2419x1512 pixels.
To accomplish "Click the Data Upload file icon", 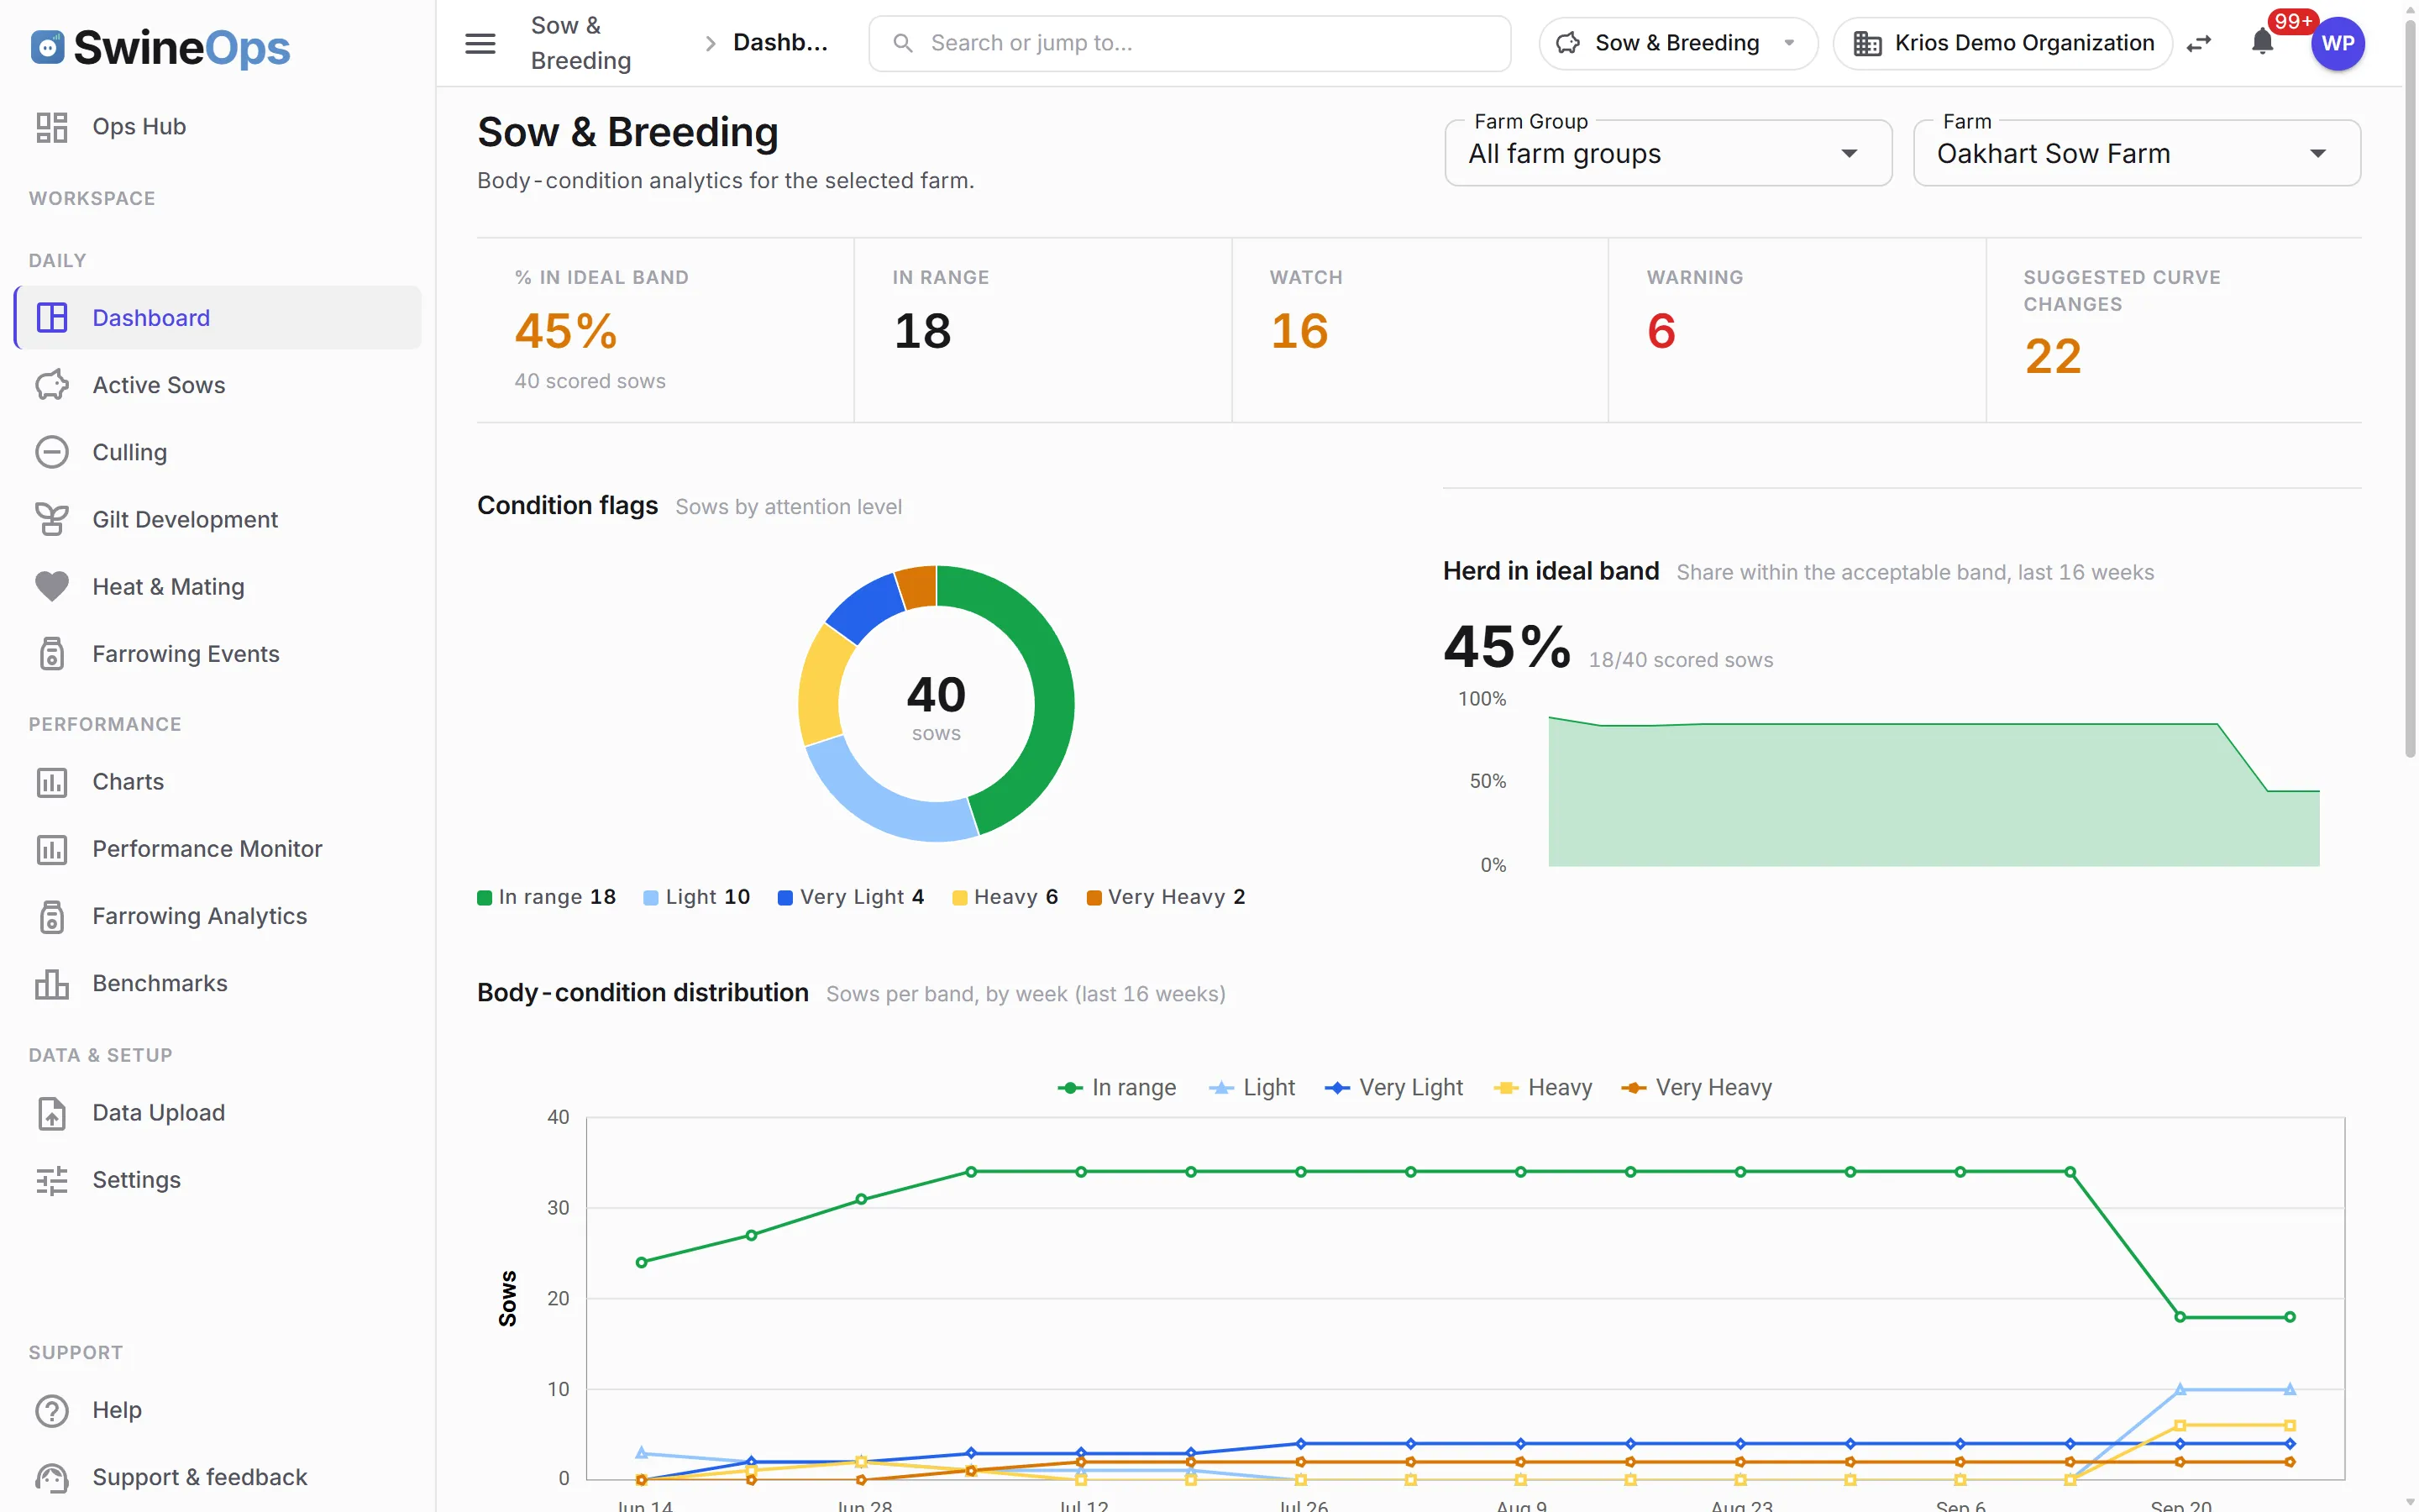I will [x=52, y=1113].
